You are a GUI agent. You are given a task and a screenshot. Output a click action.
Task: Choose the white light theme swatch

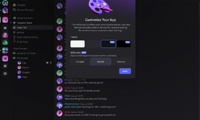77,44
